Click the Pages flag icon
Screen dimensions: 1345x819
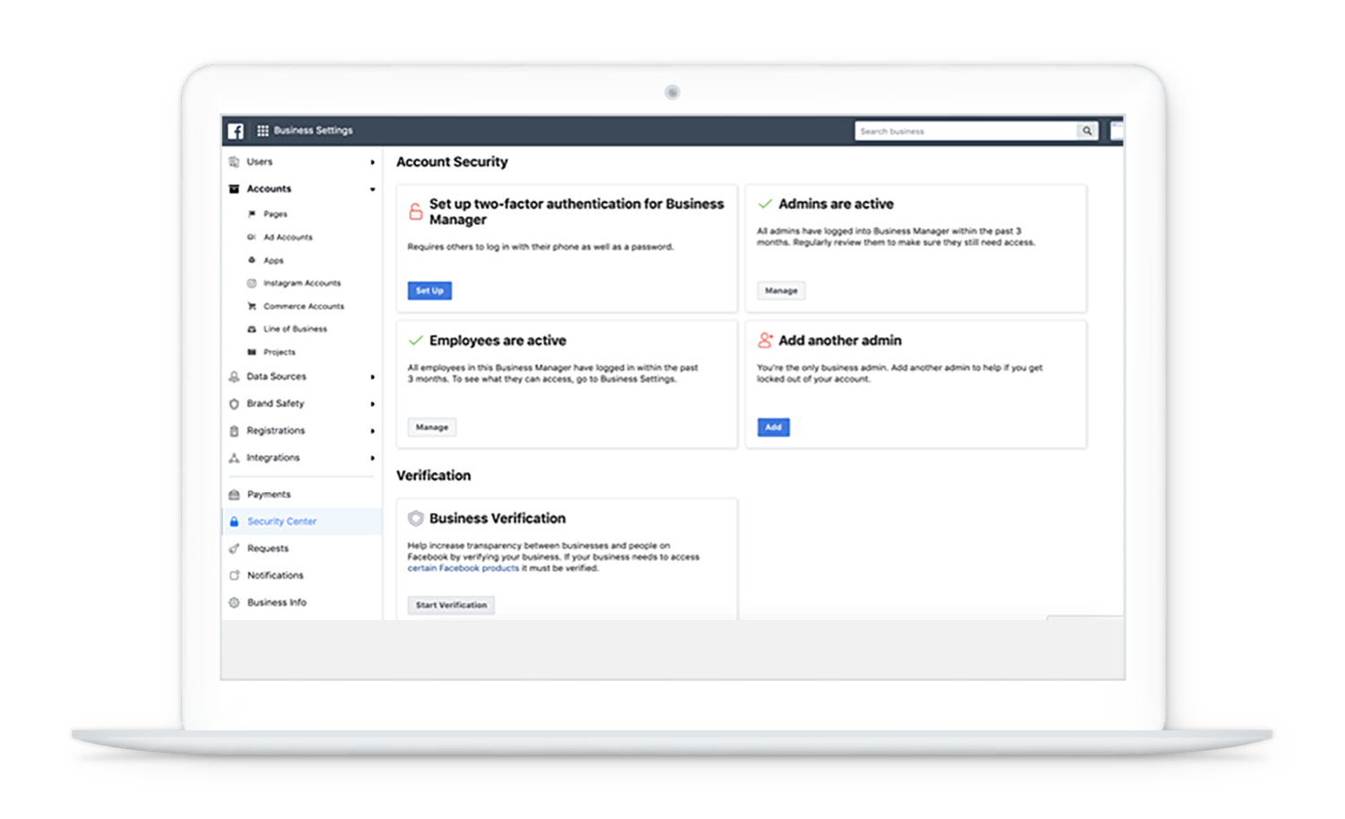pos(252,214)
